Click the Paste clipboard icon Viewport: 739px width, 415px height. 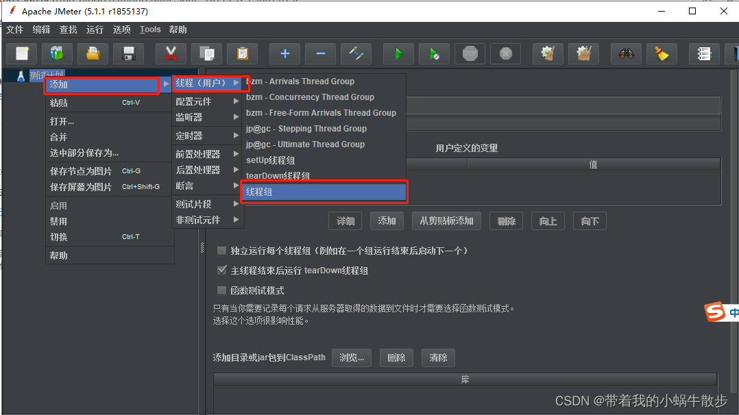click(242, 53)
